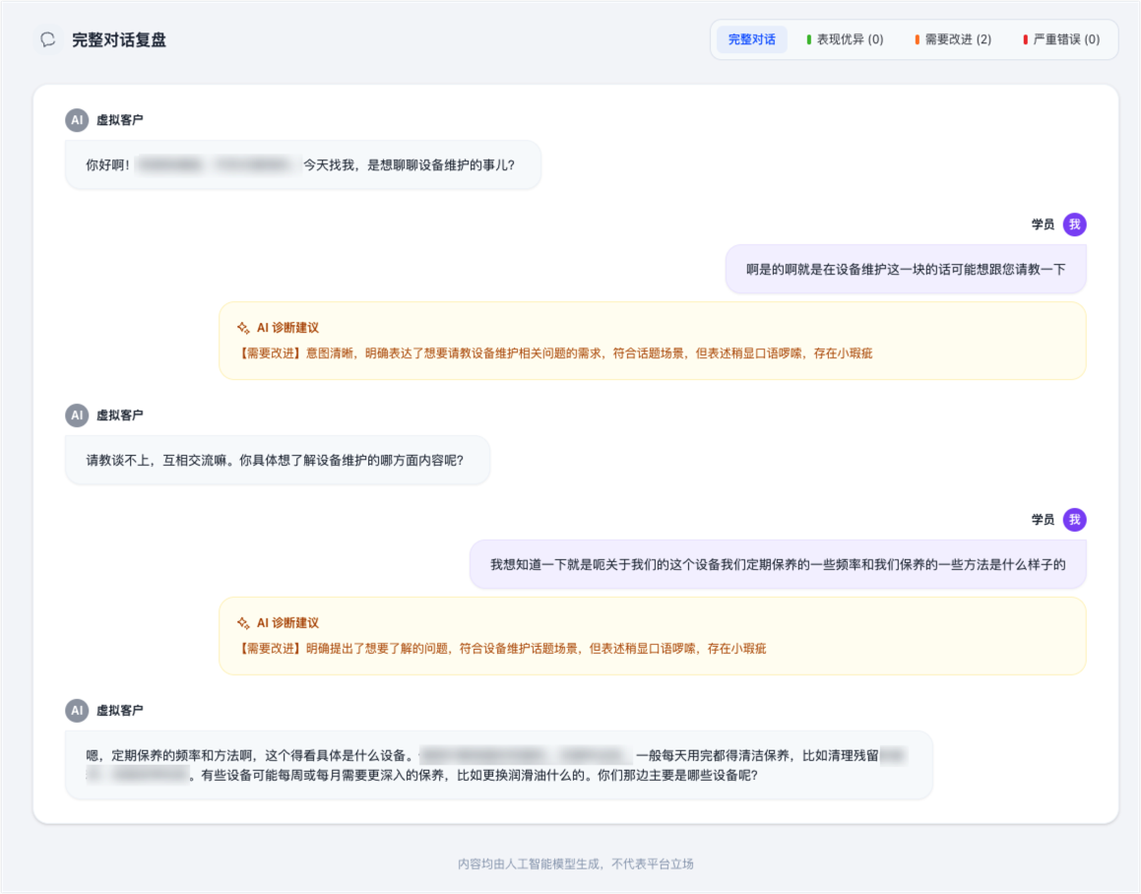1141x894 pixels.
Task: Click the 我 avatar above the 我想知道一下 message
Action: pyautogui.click(x=1075, y=520)
